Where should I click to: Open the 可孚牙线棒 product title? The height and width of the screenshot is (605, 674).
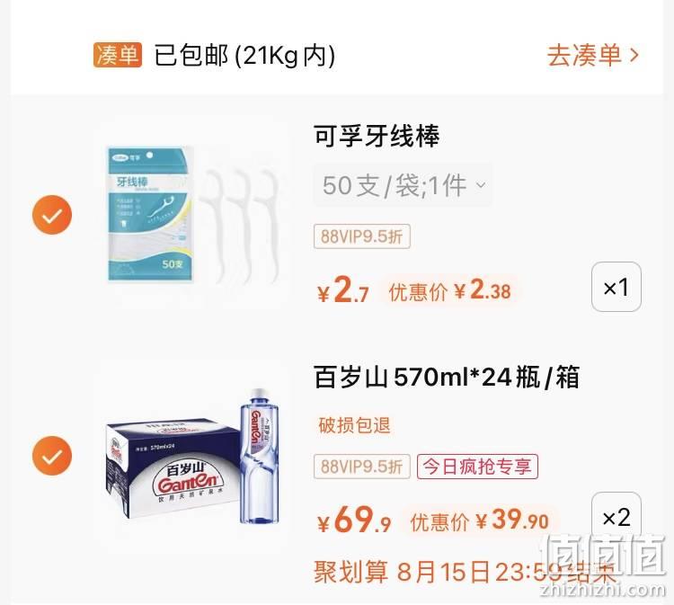[377, 136]
